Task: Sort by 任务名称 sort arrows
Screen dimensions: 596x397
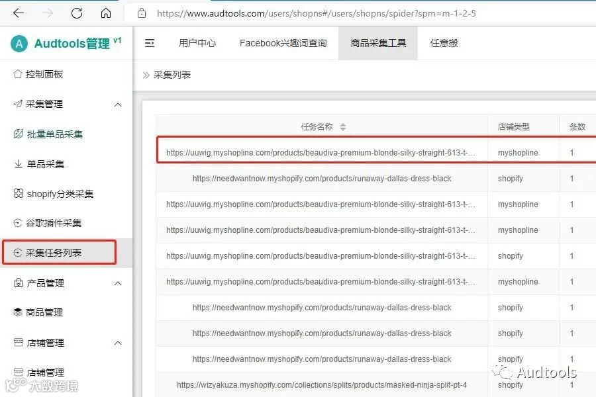Action: 343,127
